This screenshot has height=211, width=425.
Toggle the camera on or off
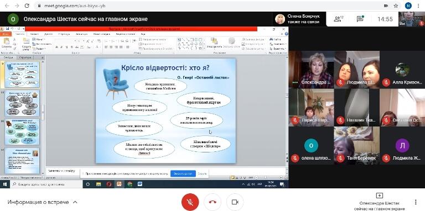235,202
